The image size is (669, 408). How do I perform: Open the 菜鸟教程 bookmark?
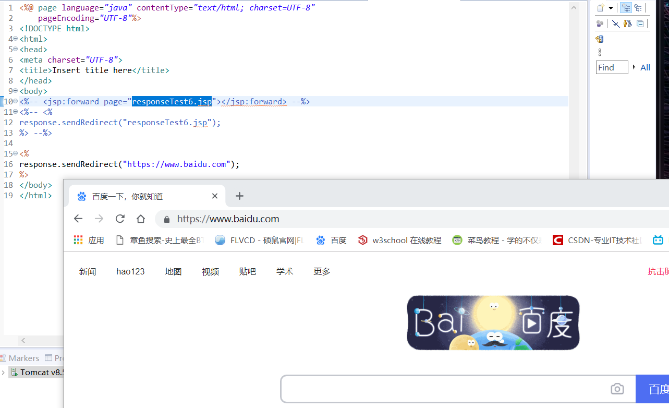497,240
